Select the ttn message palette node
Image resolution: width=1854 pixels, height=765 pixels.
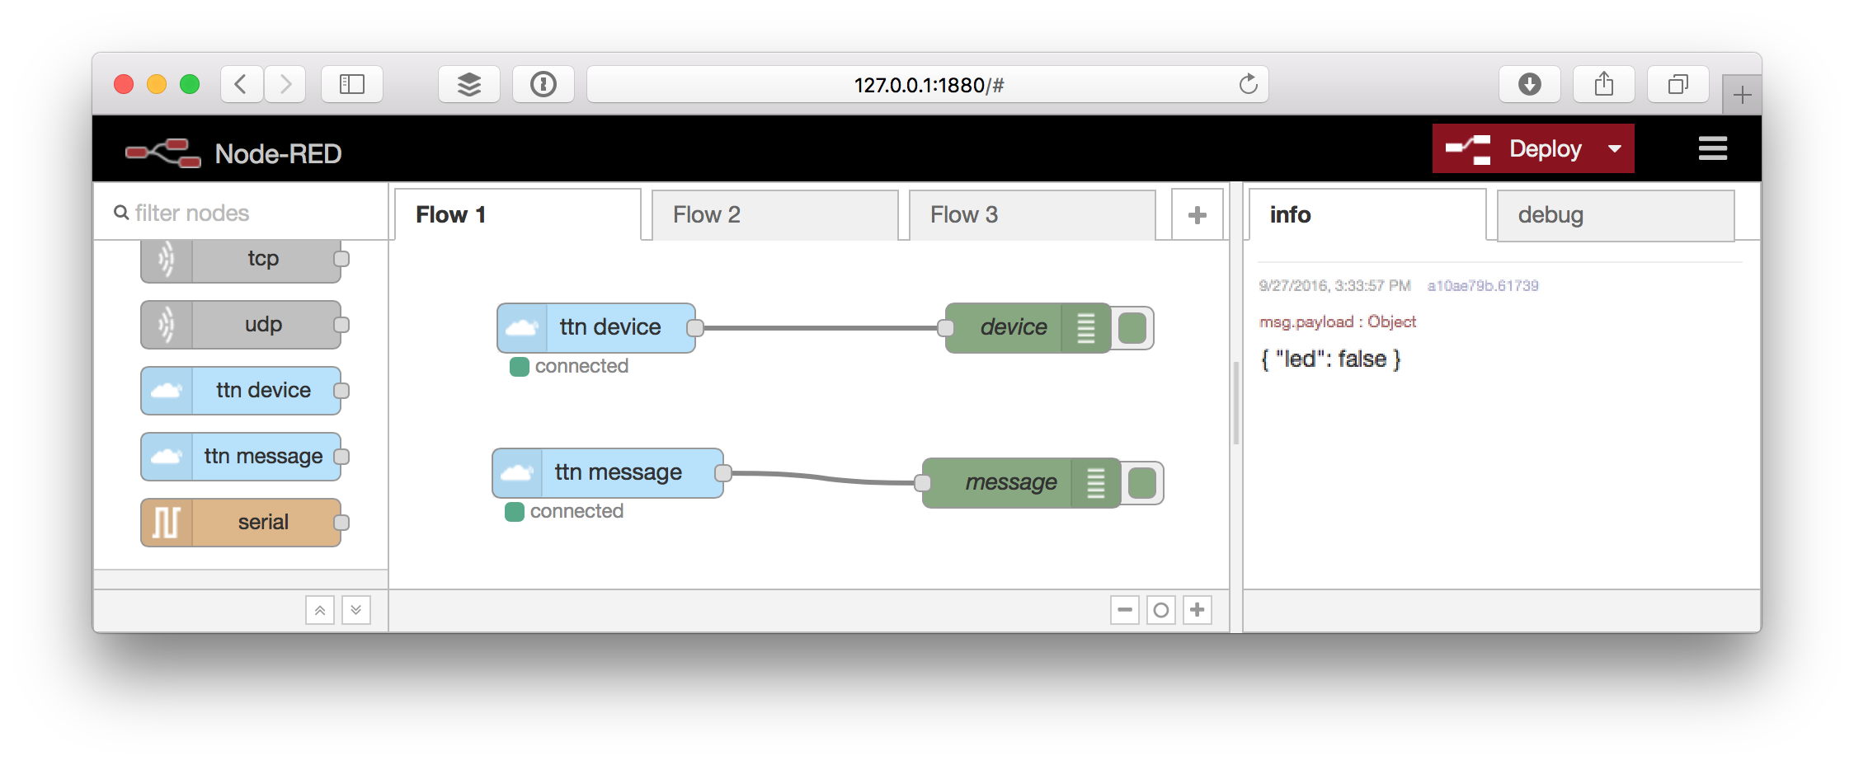click(241, 457)
